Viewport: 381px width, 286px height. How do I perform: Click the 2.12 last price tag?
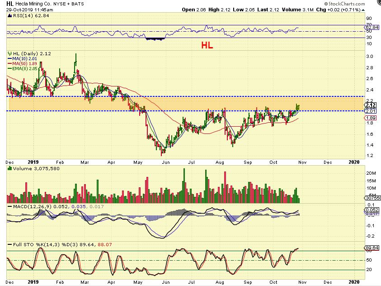click(x=371, y=105)
